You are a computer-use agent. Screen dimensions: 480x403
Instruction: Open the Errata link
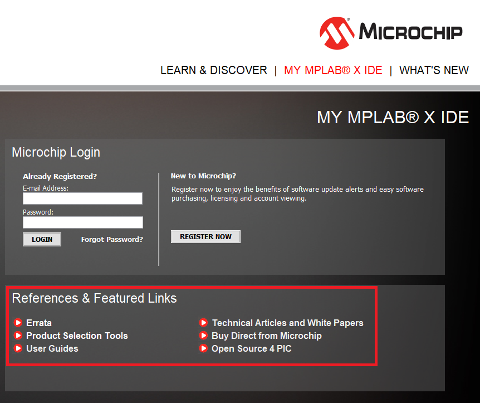click(x=39, y=323)
